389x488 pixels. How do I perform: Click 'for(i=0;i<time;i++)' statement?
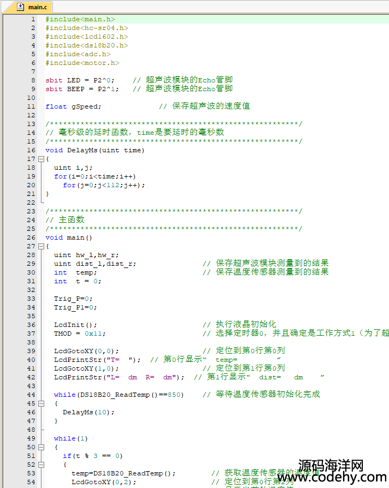click(95, 176)
